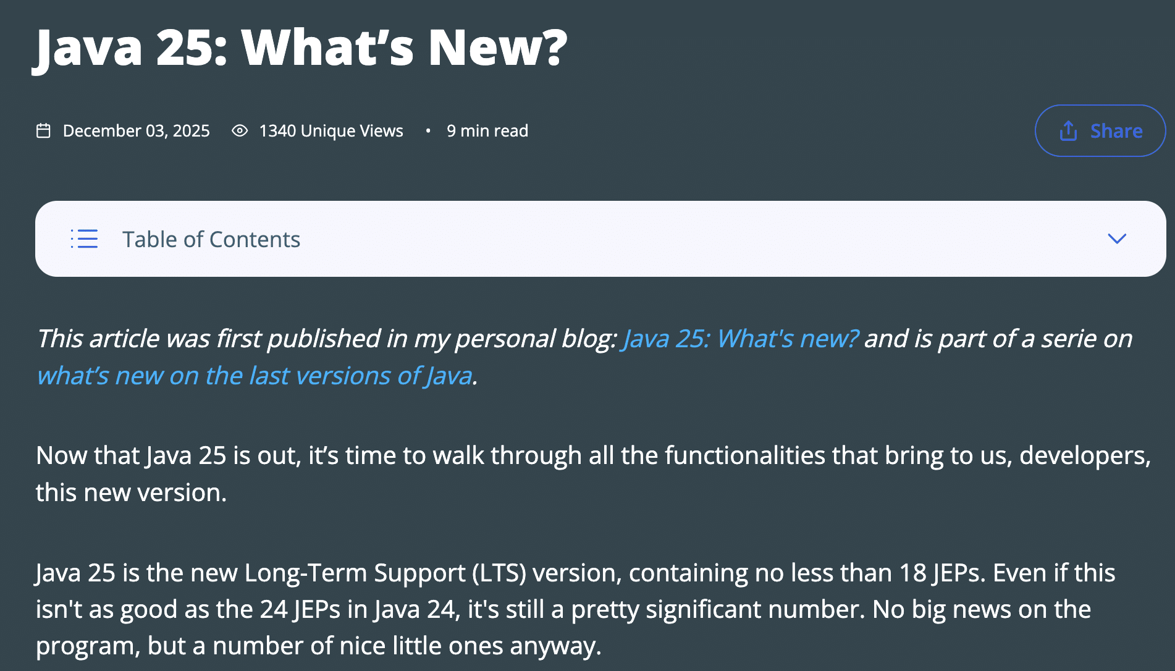Click the bullet separator before "9 min read"
This screenshot has width=1175, height=671.
[x=427, y=131]
